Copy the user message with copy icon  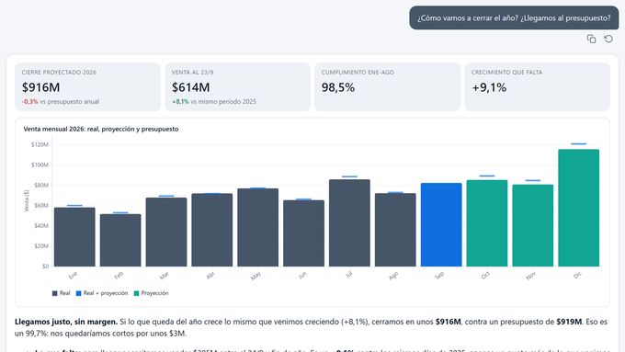coord(591,39)
